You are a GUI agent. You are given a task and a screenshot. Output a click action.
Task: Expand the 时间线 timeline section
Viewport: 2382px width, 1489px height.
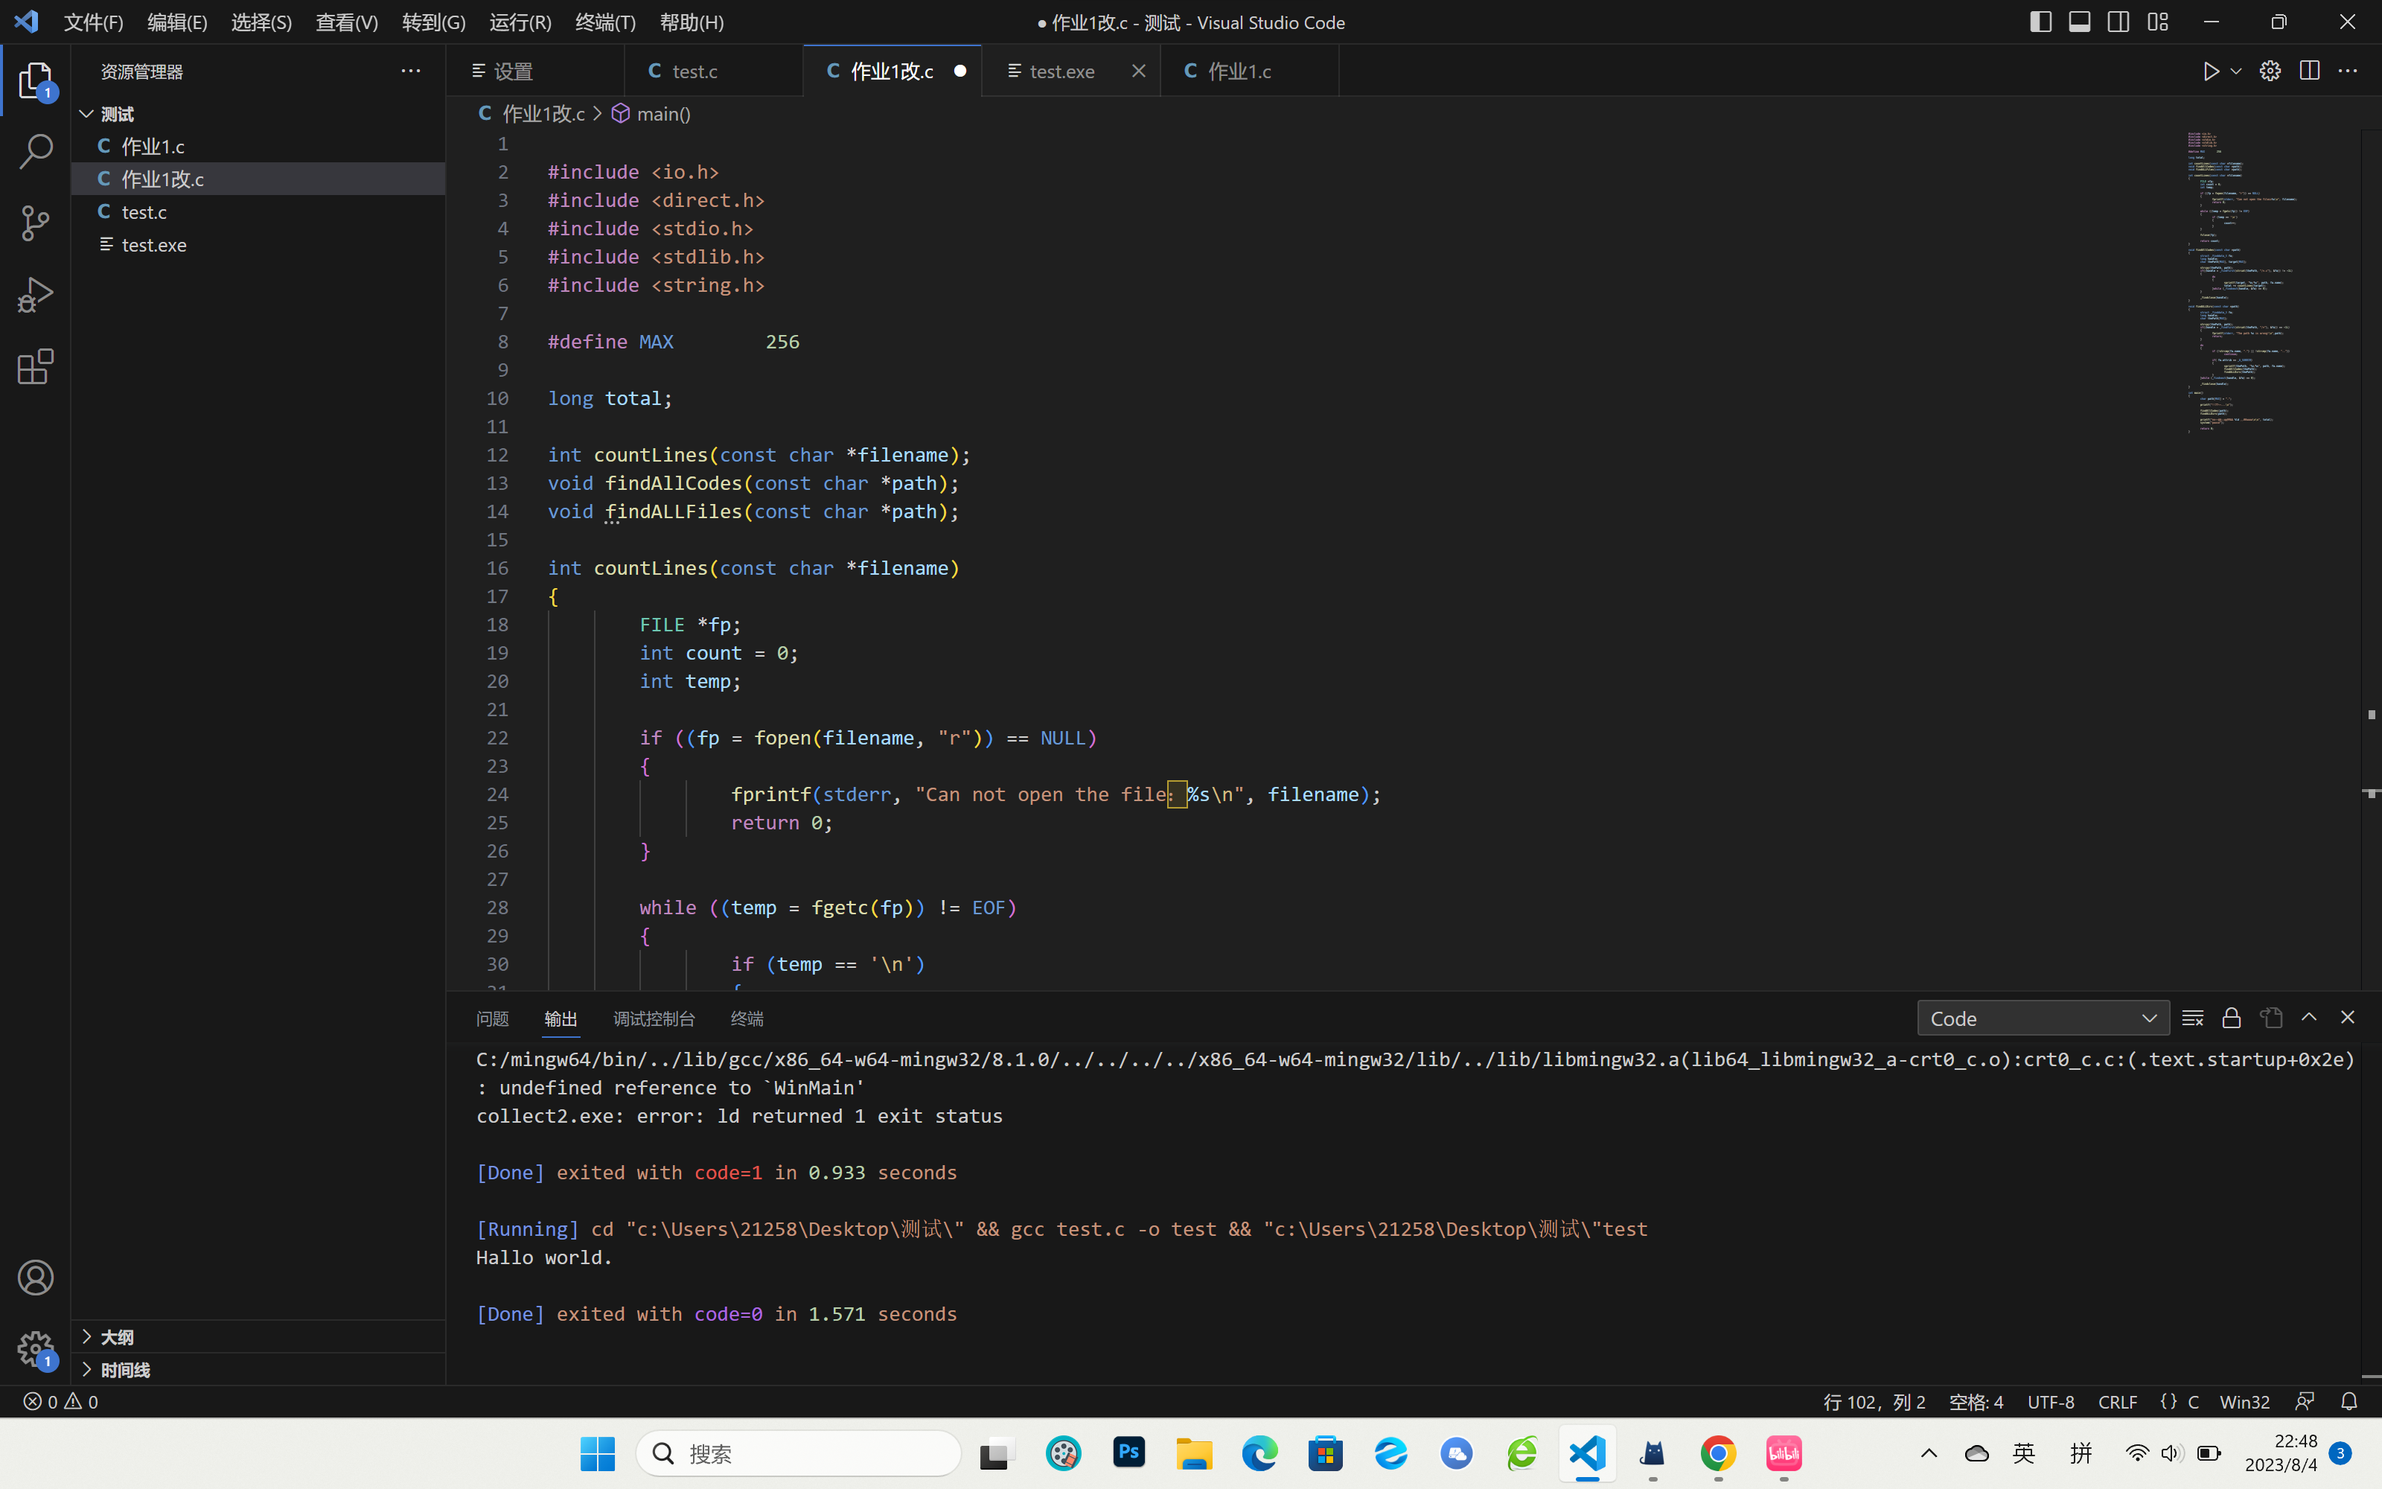[x=259, y=1370]
